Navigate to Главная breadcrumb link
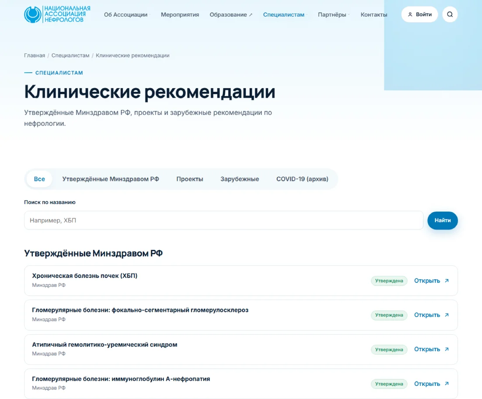Viewport: 482px width, 399px height. [35, 56]
